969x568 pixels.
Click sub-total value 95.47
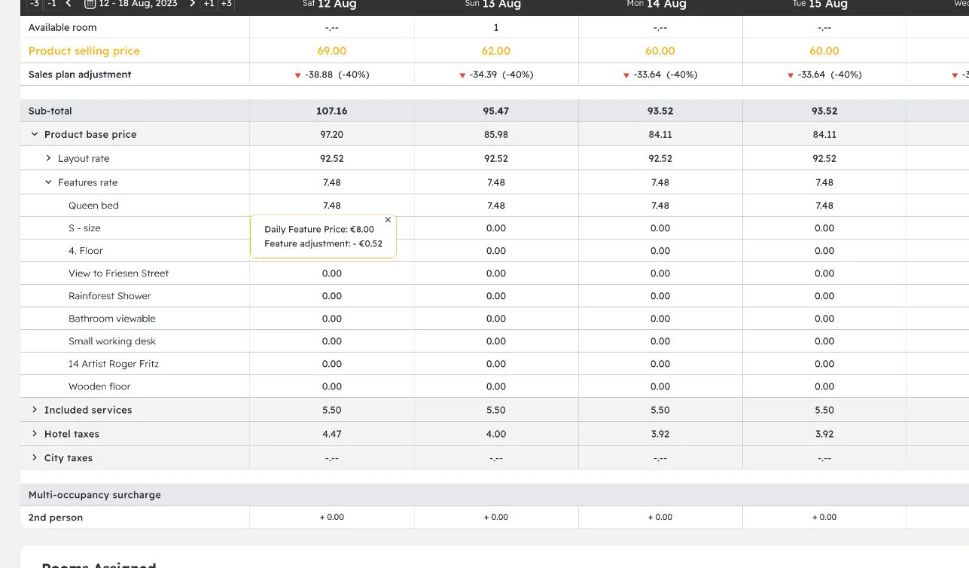tap(496, 111)
